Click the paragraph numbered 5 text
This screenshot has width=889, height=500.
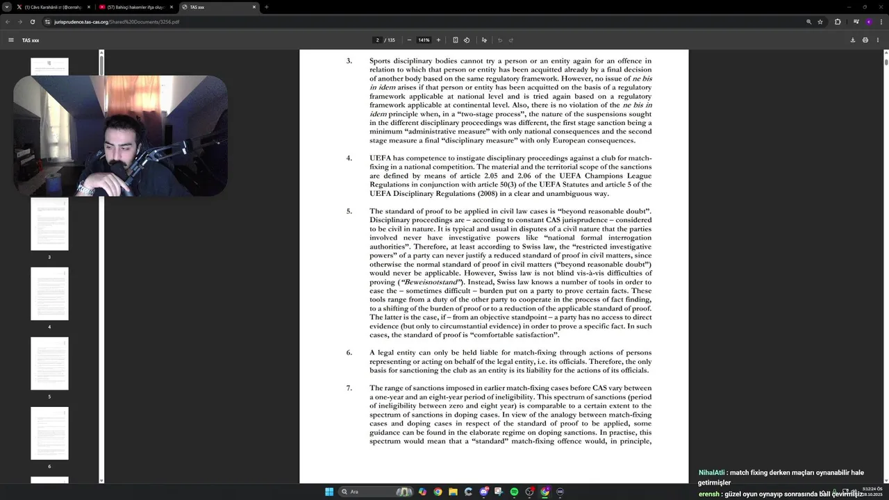[x=510, y=273]
